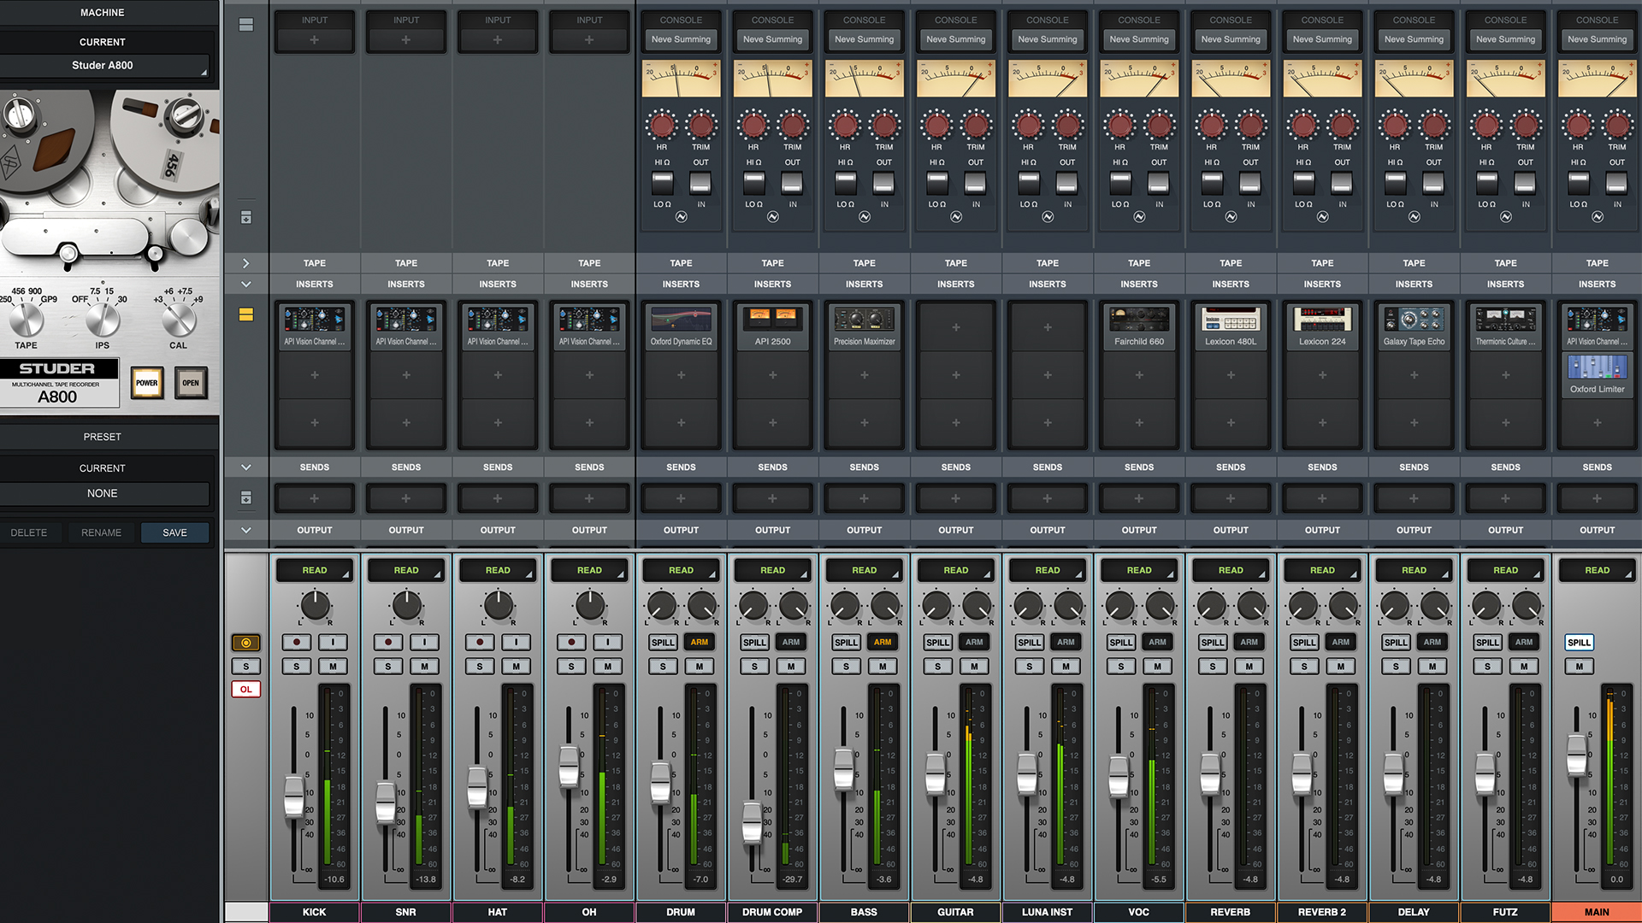Open the API Vision Channel insert on KICK

(314, 326)
